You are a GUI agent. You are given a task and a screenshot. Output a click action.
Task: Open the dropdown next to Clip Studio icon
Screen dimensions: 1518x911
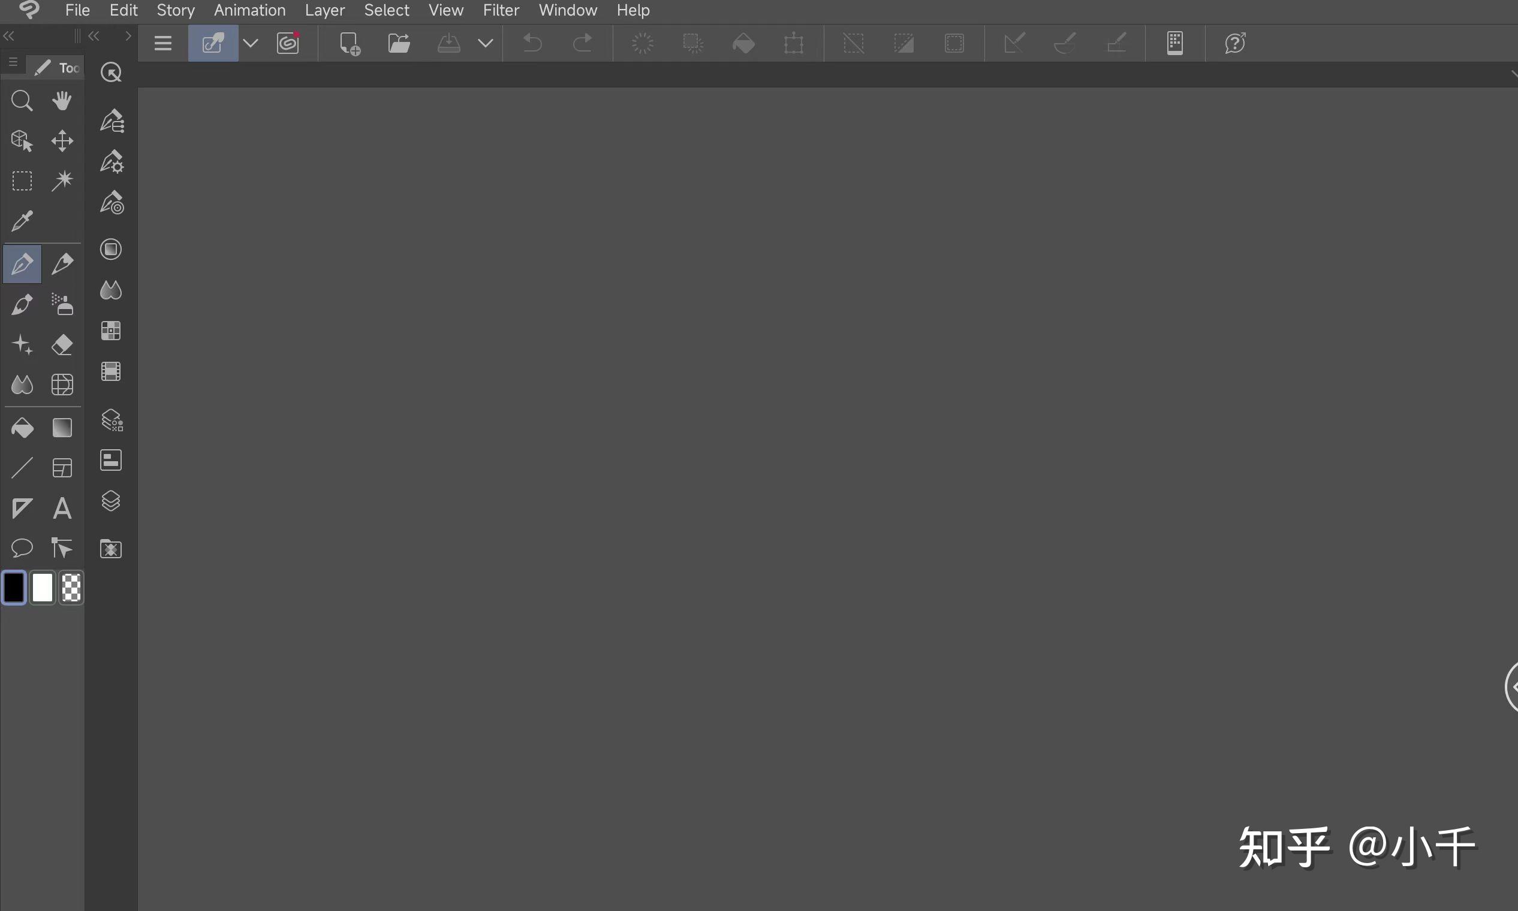coord(249,43)
